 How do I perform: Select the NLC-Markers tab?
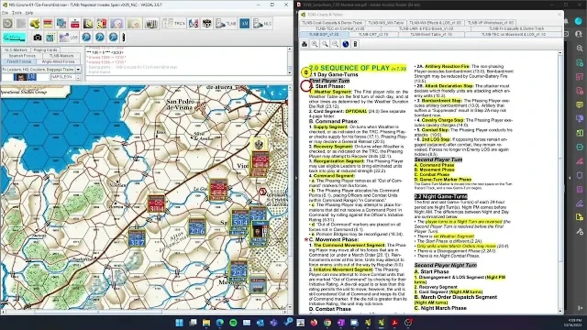coord(16,50)
